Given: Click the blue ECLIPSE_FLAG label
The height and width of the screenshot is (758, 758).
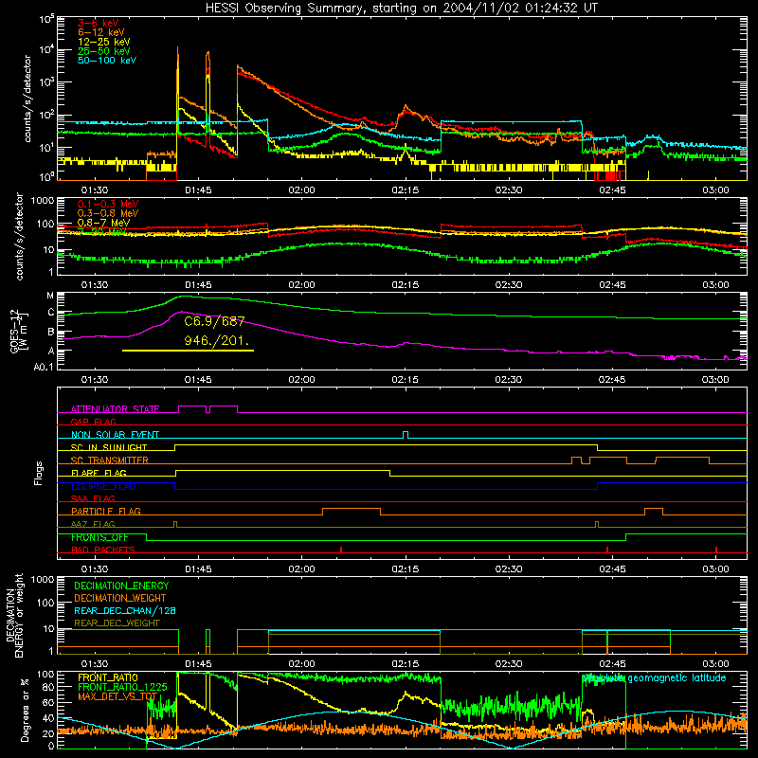Looking at the screenshot, I should (103, 486).
